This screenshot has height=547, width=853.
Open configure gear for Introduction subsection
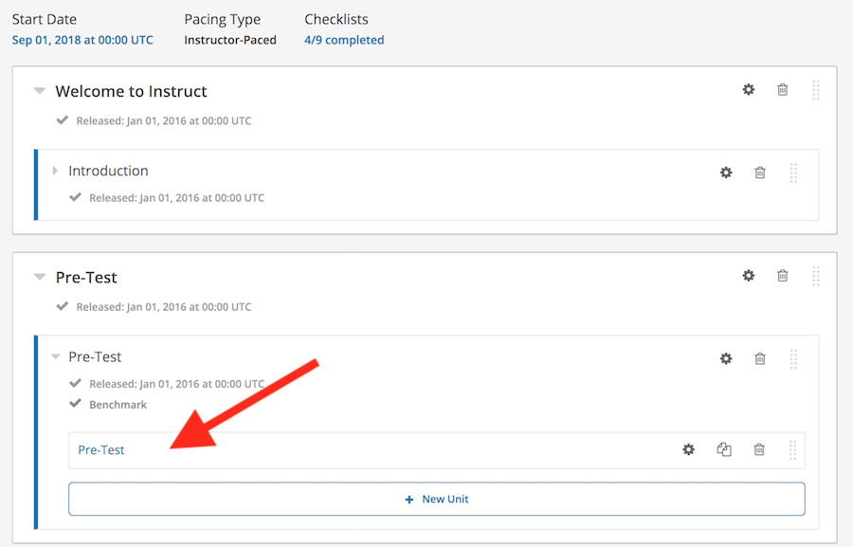click(x=726, y=173)
